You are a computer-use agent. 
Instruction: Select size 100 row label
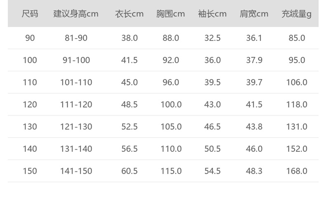pyautogui.click(x=30, y=60)
